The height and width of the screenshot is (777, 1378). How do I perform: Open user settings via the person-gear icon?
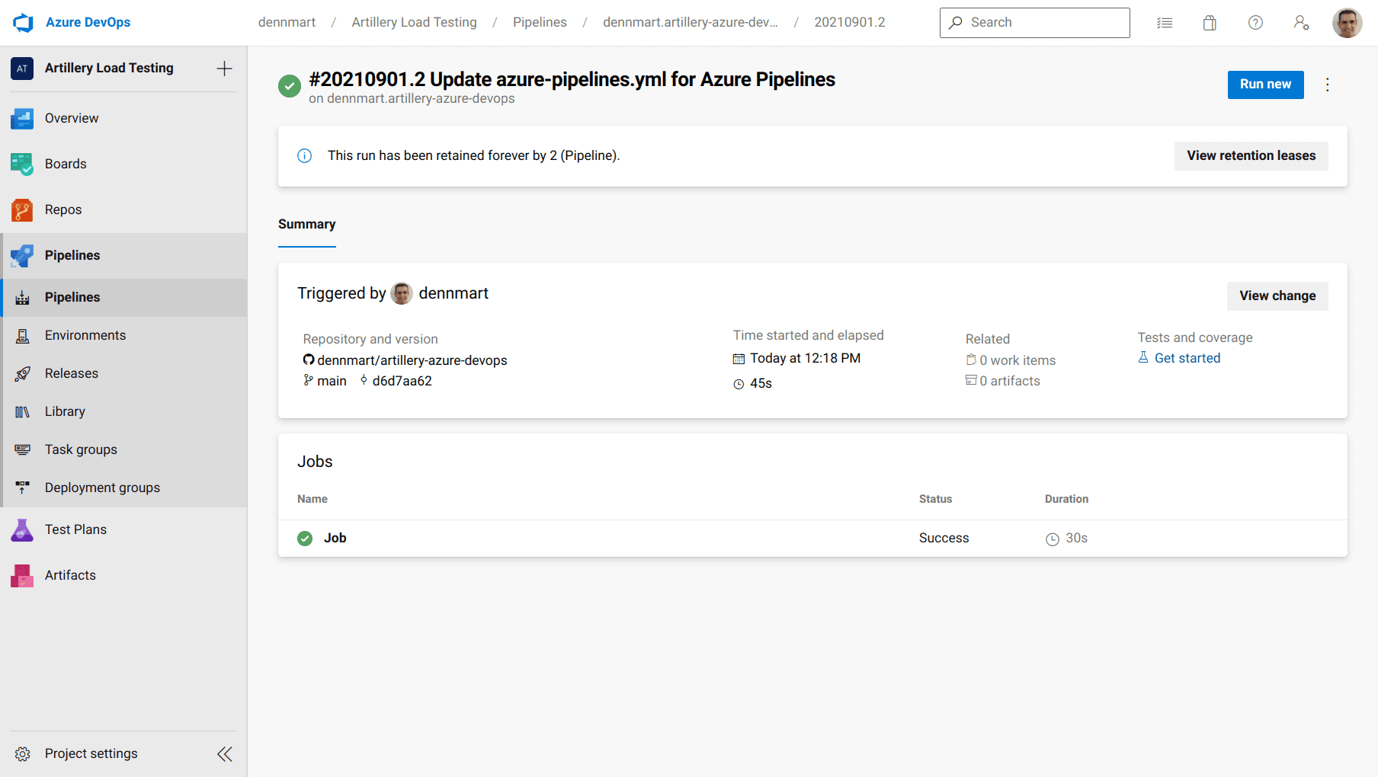tap(1302, 23)
